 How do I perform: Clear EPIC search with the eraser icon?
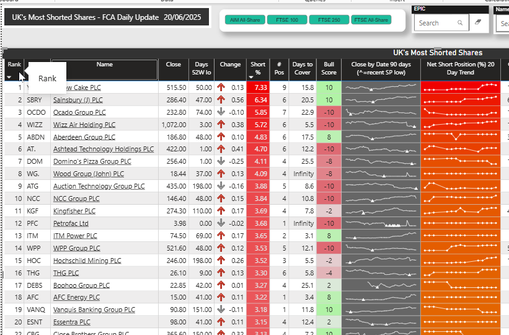(478, 22)
